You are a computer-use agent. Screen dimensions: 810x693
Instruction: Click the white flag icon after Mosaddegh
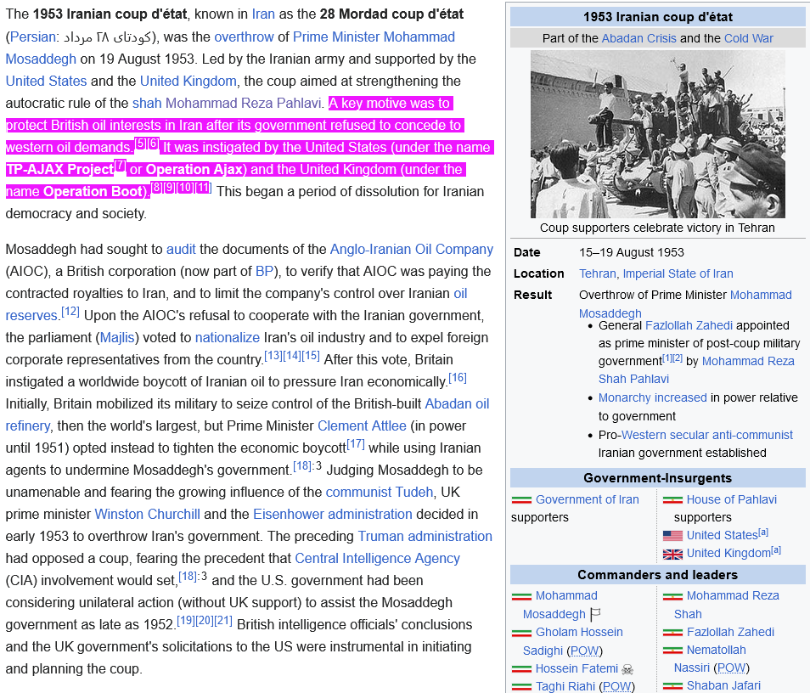[595, 614]
